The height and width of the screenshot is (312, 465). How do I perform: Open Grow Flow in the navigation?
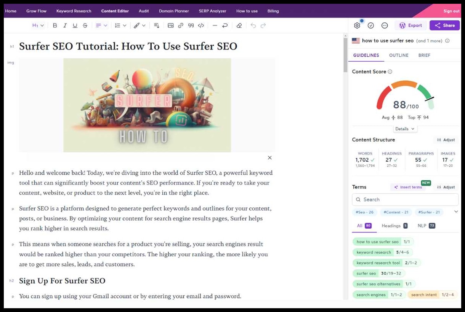pos(36,11)
